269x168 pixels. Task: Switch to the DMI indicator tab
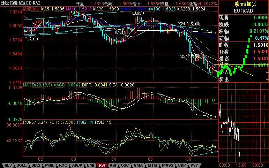pyautogui.click(x=90, y=166)
